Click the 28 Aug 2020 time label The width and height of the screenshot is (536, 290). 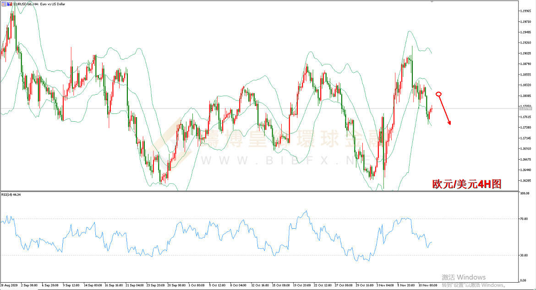point(9,285)
